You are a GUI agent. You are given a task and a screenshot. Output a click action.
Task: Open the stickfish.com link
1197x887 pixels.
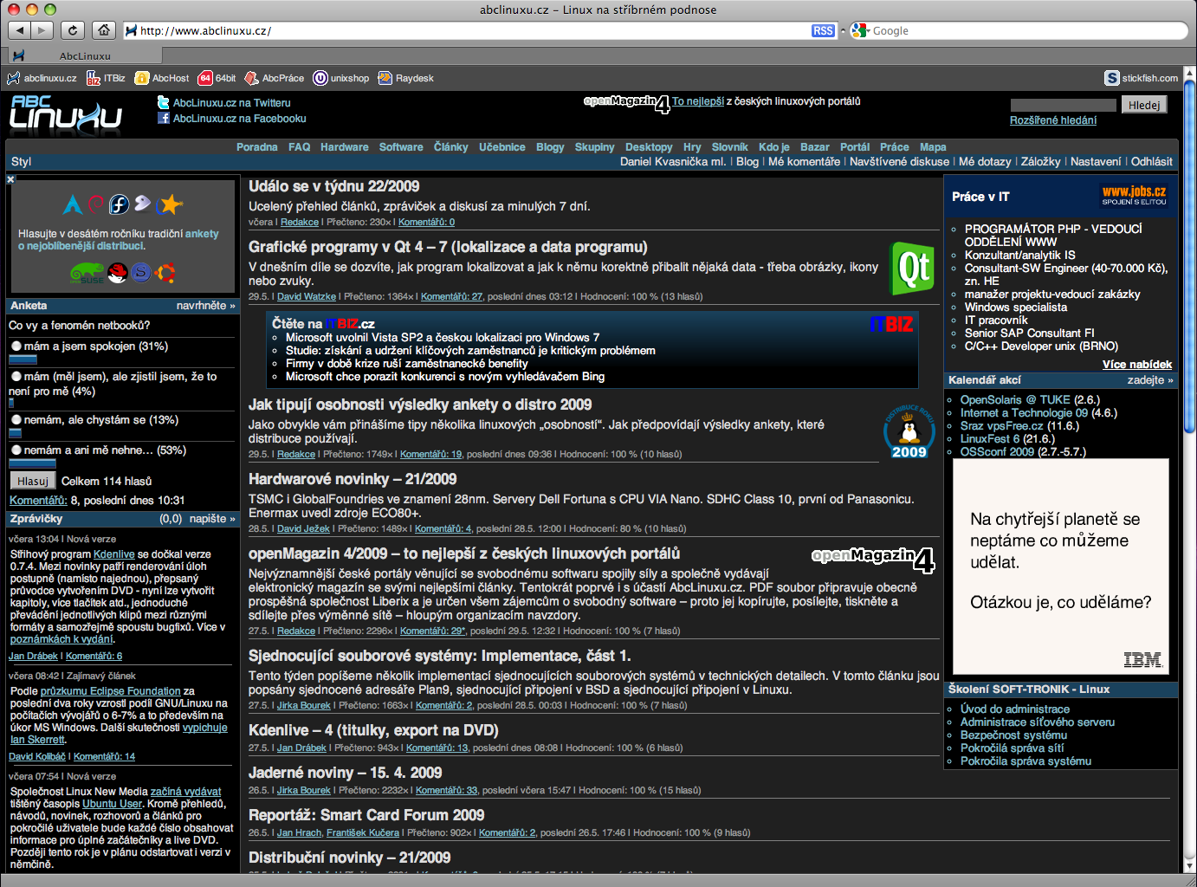point(1142,78)
